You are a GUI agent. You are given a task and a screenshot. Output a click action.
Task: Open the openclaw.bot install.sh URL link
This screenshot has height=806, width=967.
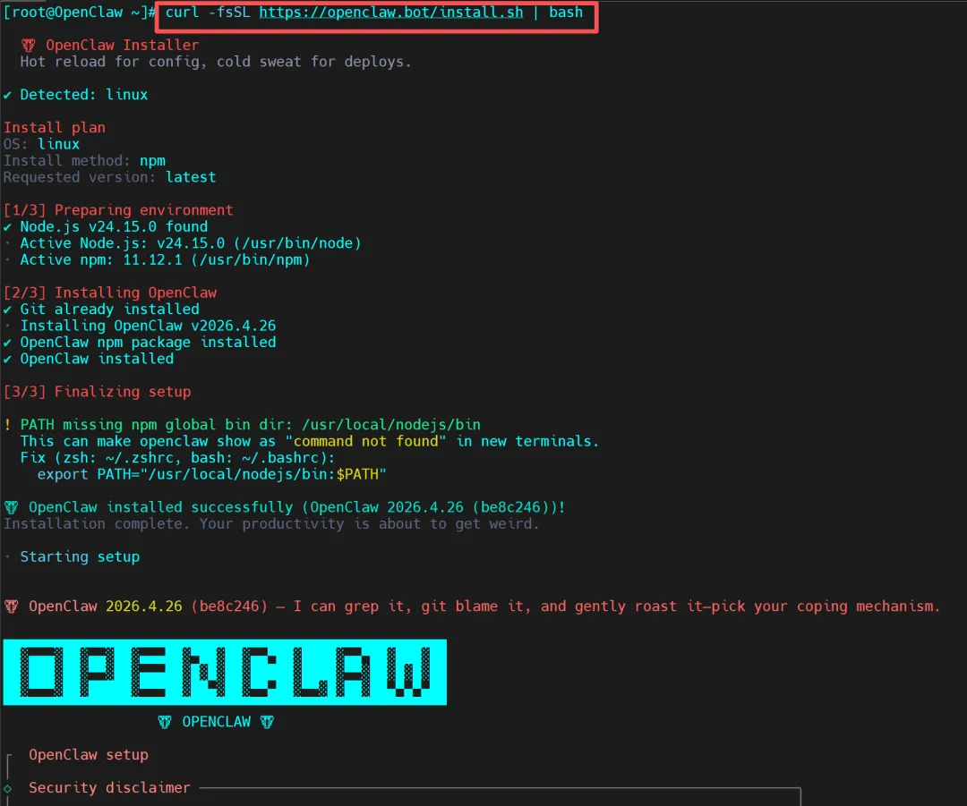391,13
